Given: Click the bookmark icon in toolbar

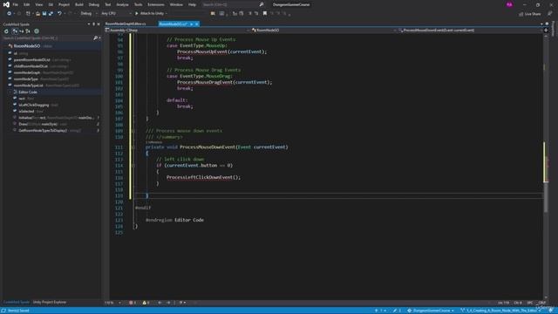Looking at the screenshot, I should tap(265, 14).
